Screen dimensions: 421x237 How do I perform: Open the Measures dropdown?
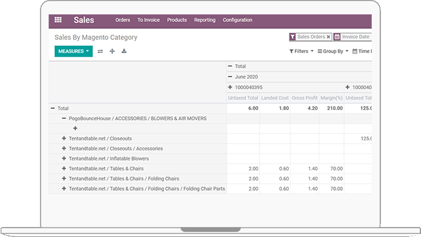74,51
